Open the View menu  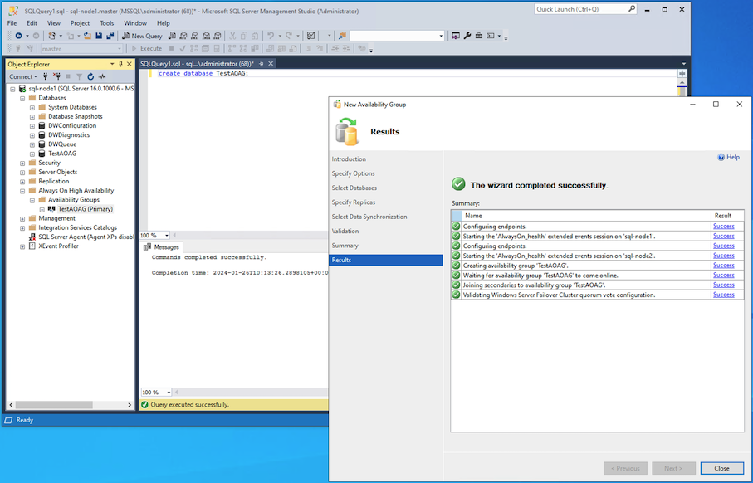[x=54, y=23]
